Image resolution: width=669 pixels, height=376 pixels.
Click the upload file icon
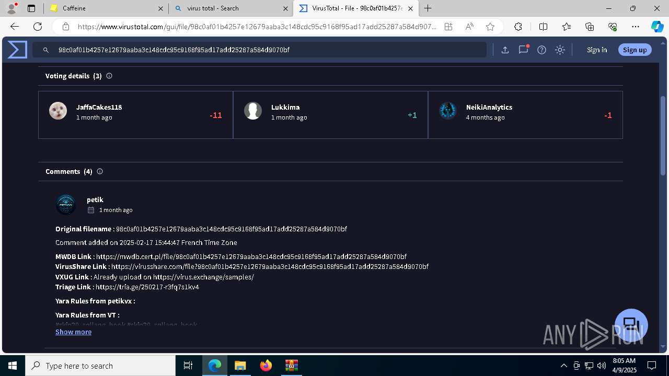(505, 50)
